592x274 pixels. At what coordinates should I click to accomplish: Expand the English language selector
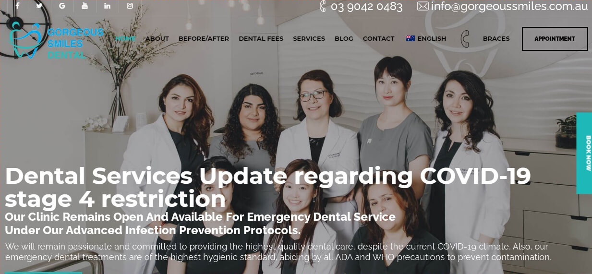coord(426,39)
